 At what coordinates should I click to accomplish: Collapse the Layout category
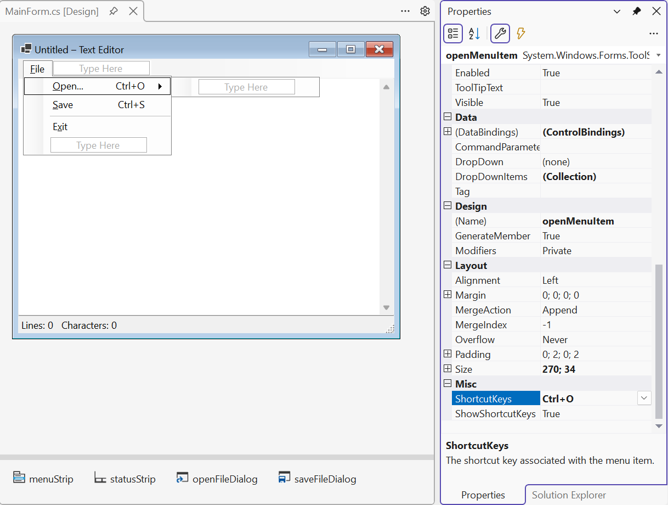[x=448, y=265]
